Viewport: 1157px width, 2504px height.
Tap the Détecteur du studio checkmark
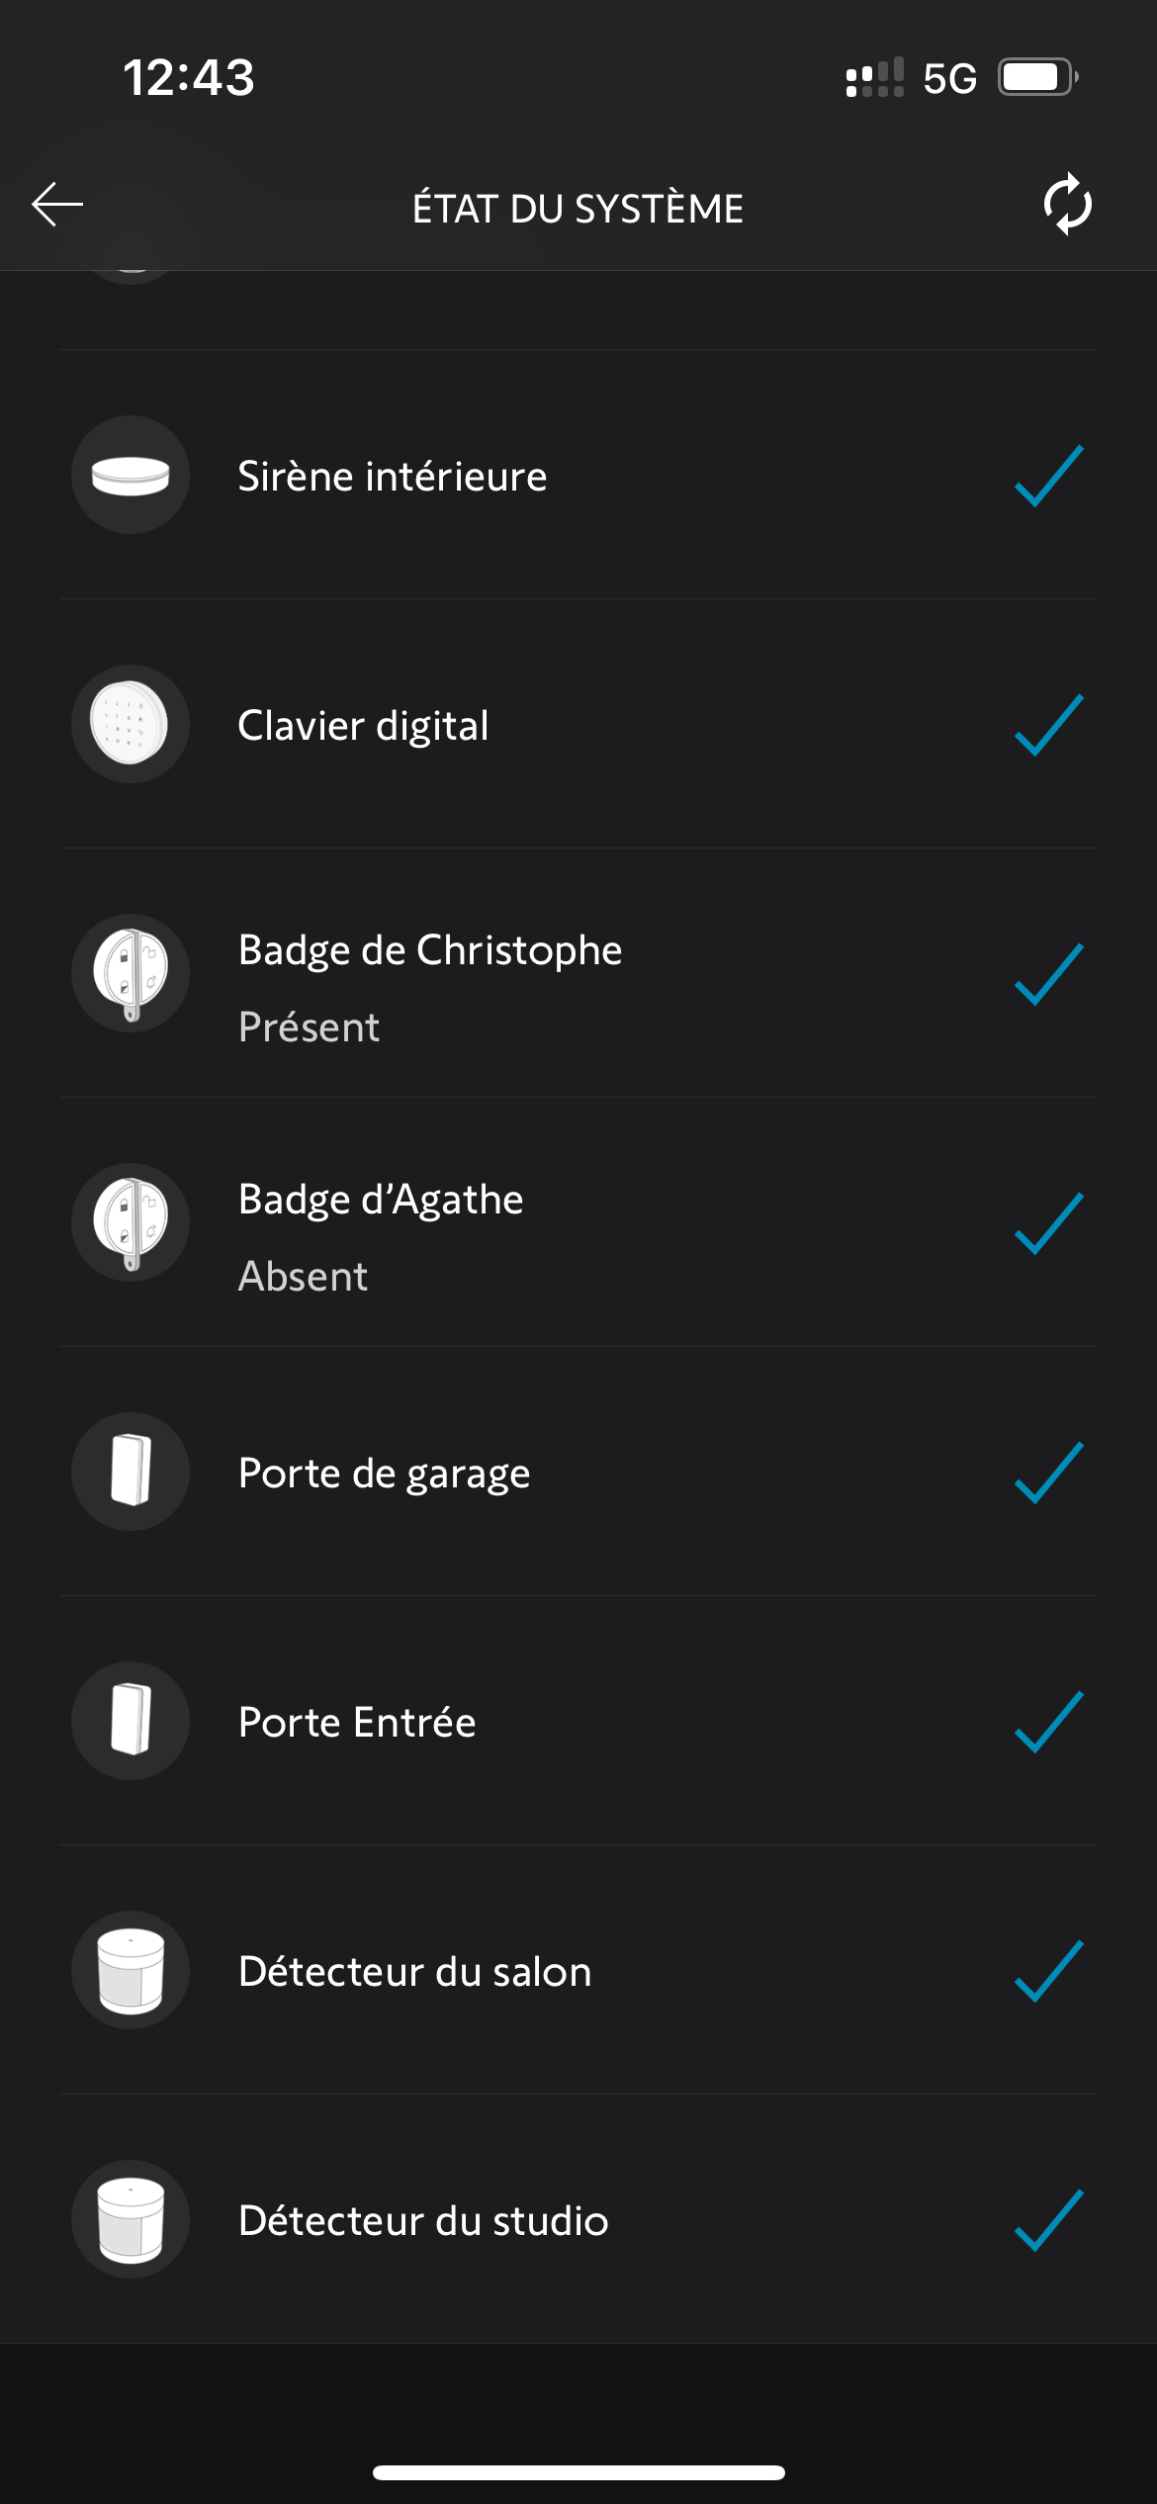[x=1048, y=2220]
